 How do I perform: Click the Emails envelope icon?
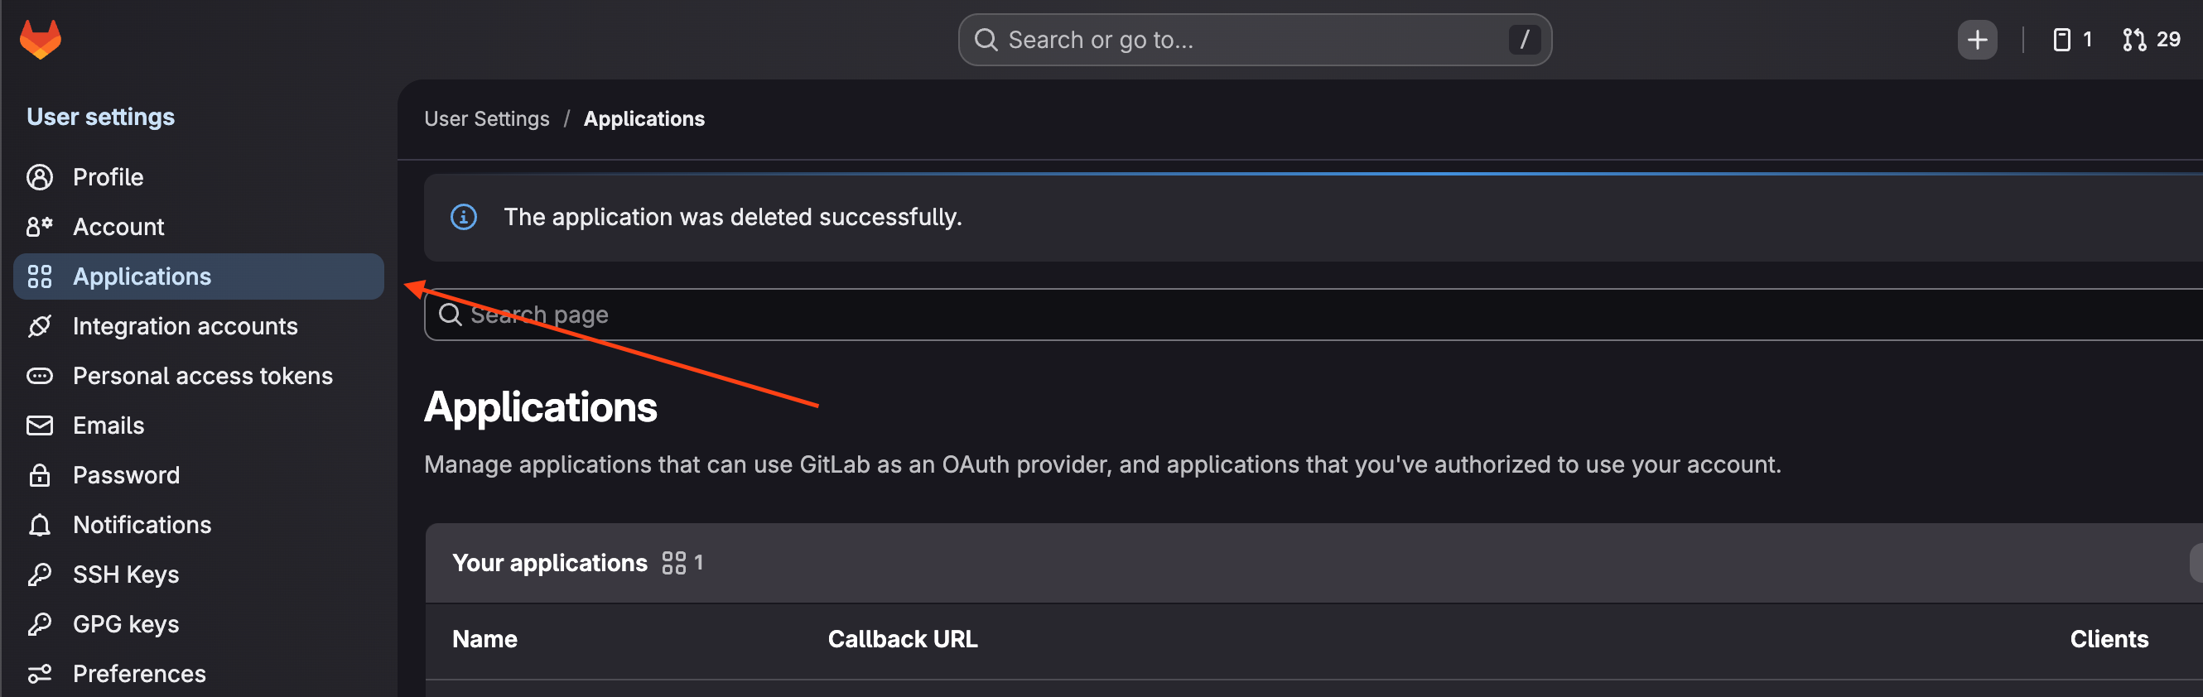pyautogui.click(x=40, y=425)
